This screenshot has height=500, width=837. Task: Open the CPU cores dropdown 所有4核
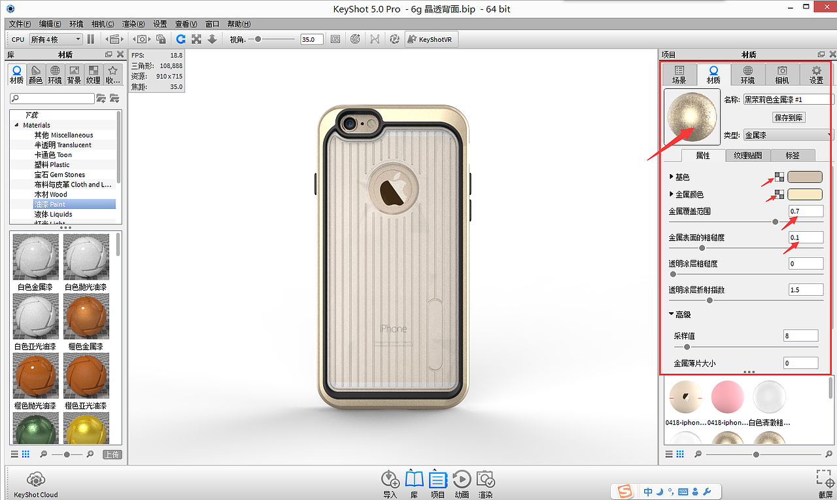pos(56,39)
